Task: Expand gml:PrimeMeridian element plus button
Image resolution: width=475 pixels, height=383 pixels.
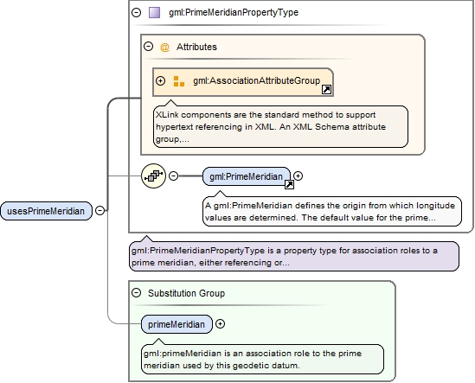Action: coord(298,176)
